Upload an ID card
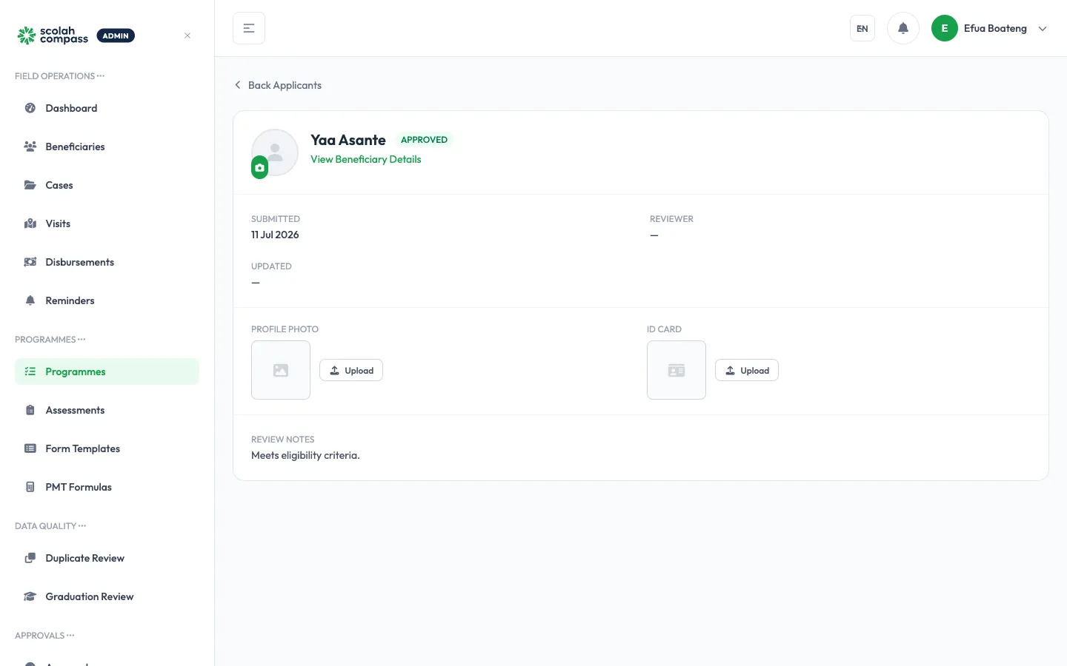Image resolution: width=1067 pixels, height=666 pixels. click(x=747, y=370)
